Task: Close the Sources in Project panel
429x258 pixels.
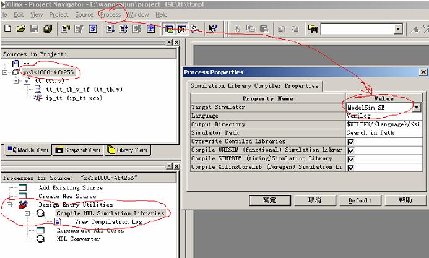Action: pos(177,42)
